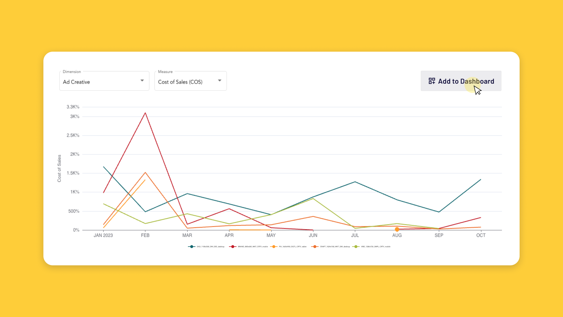Screen dimensions: 563x317
Task: Toggle PIX_1600x900 tablet legend marker
Action: 274,247
